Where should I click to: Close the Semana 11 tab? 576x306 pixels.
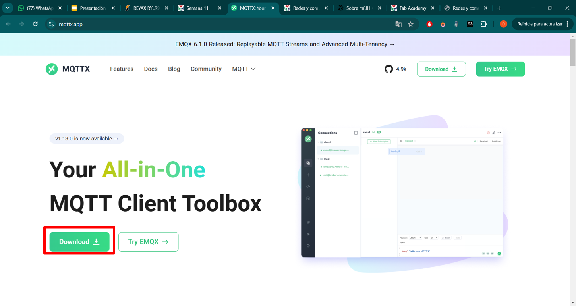pyautogui.click(x=220, y=8)
